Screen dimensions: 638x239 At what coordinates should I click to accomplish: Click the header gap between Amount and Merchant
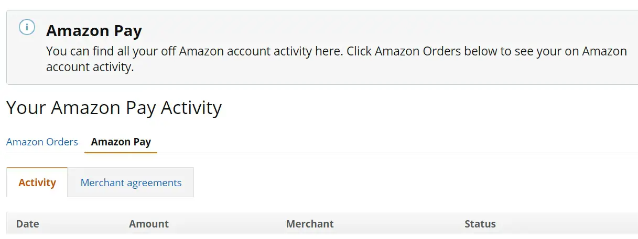click(227, 224)
